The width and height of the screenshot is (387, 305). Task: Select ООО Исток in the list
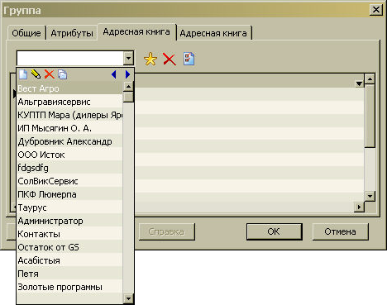click(69, 155)
